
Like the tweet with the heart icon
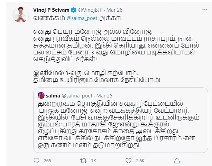(128, 161)
